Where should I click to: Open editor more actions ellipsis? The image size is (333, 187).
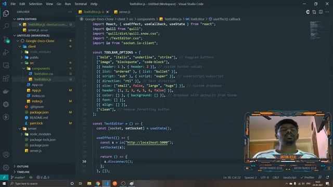[x=327, y=12]
